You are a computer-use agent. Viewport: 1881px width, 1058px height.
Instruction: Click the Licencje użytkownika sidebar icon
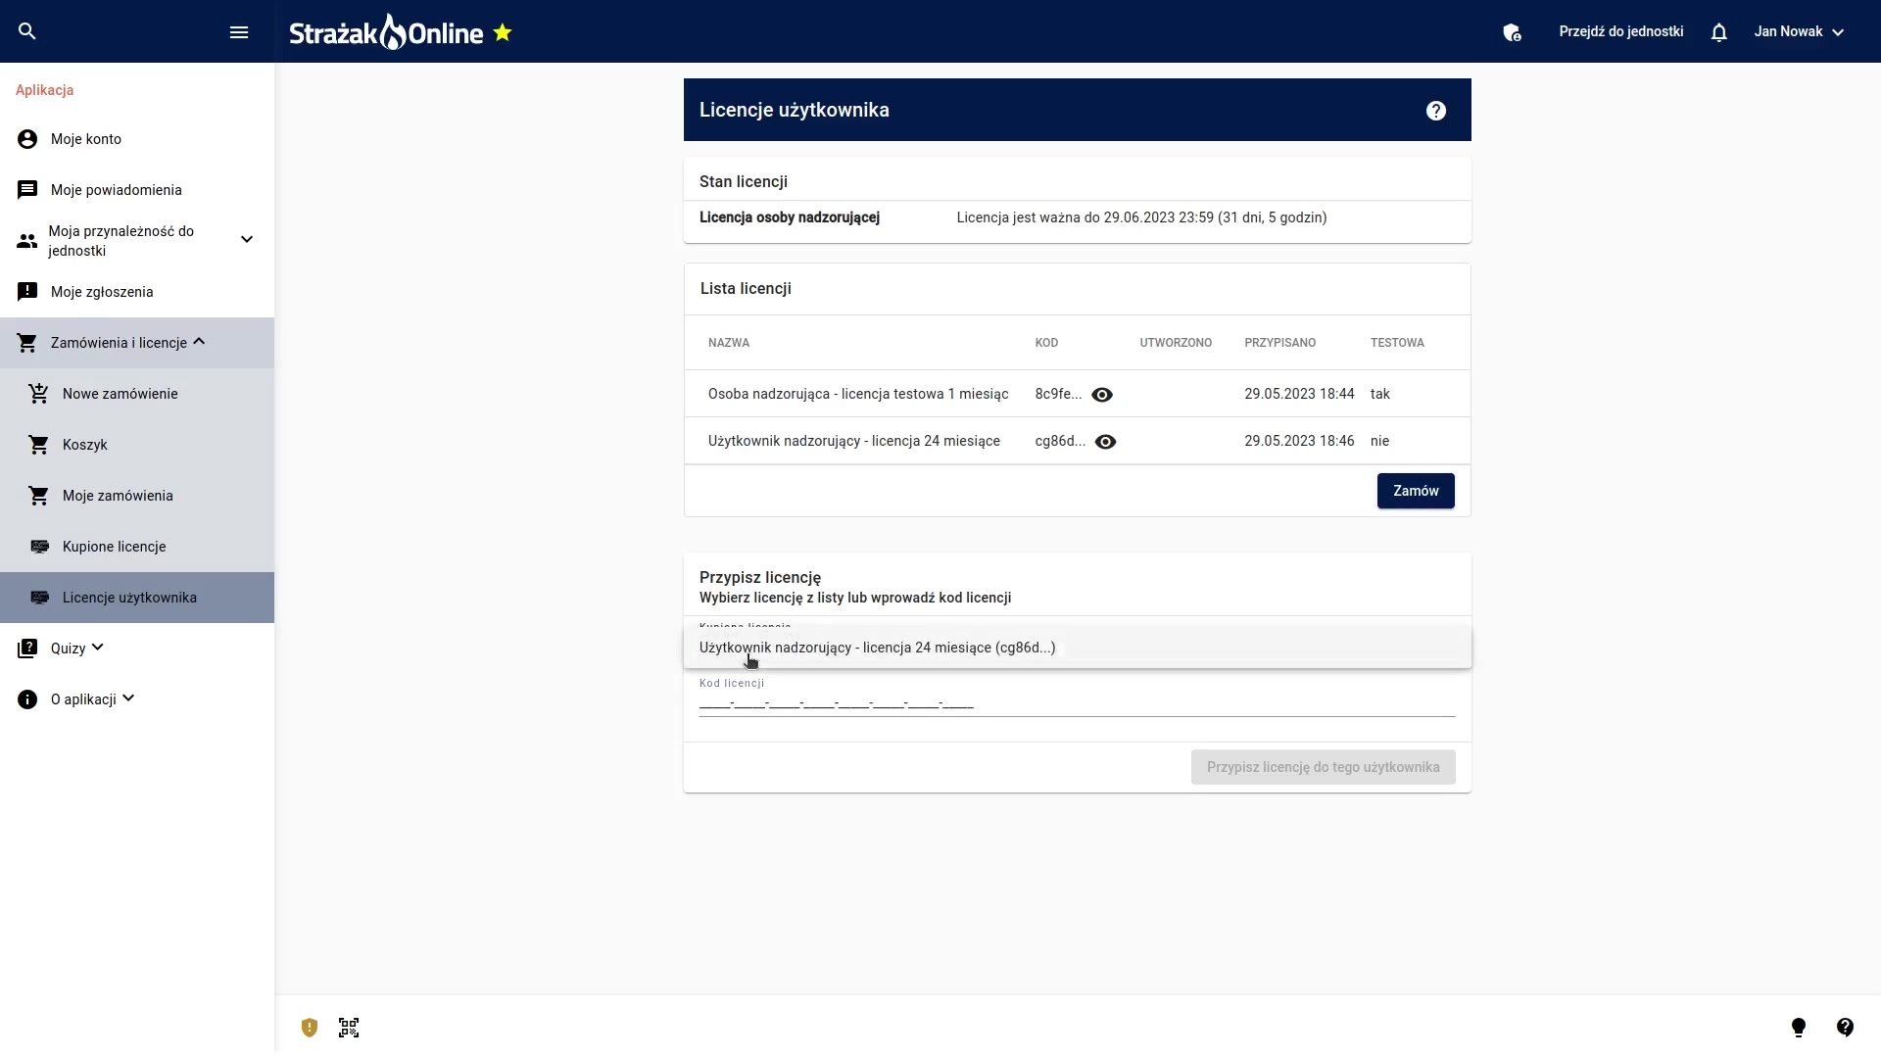coord(39,598)
